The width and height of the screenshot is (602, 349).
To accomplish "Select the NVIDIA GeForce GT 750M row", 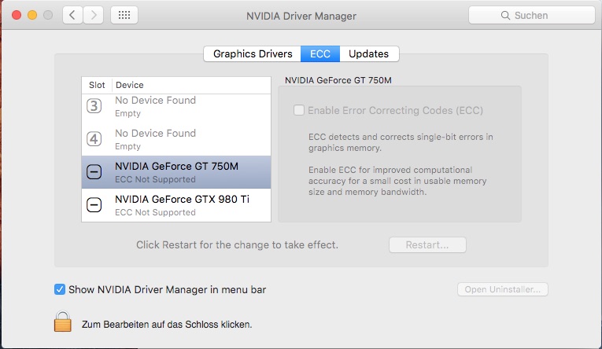I will [176, 172].
